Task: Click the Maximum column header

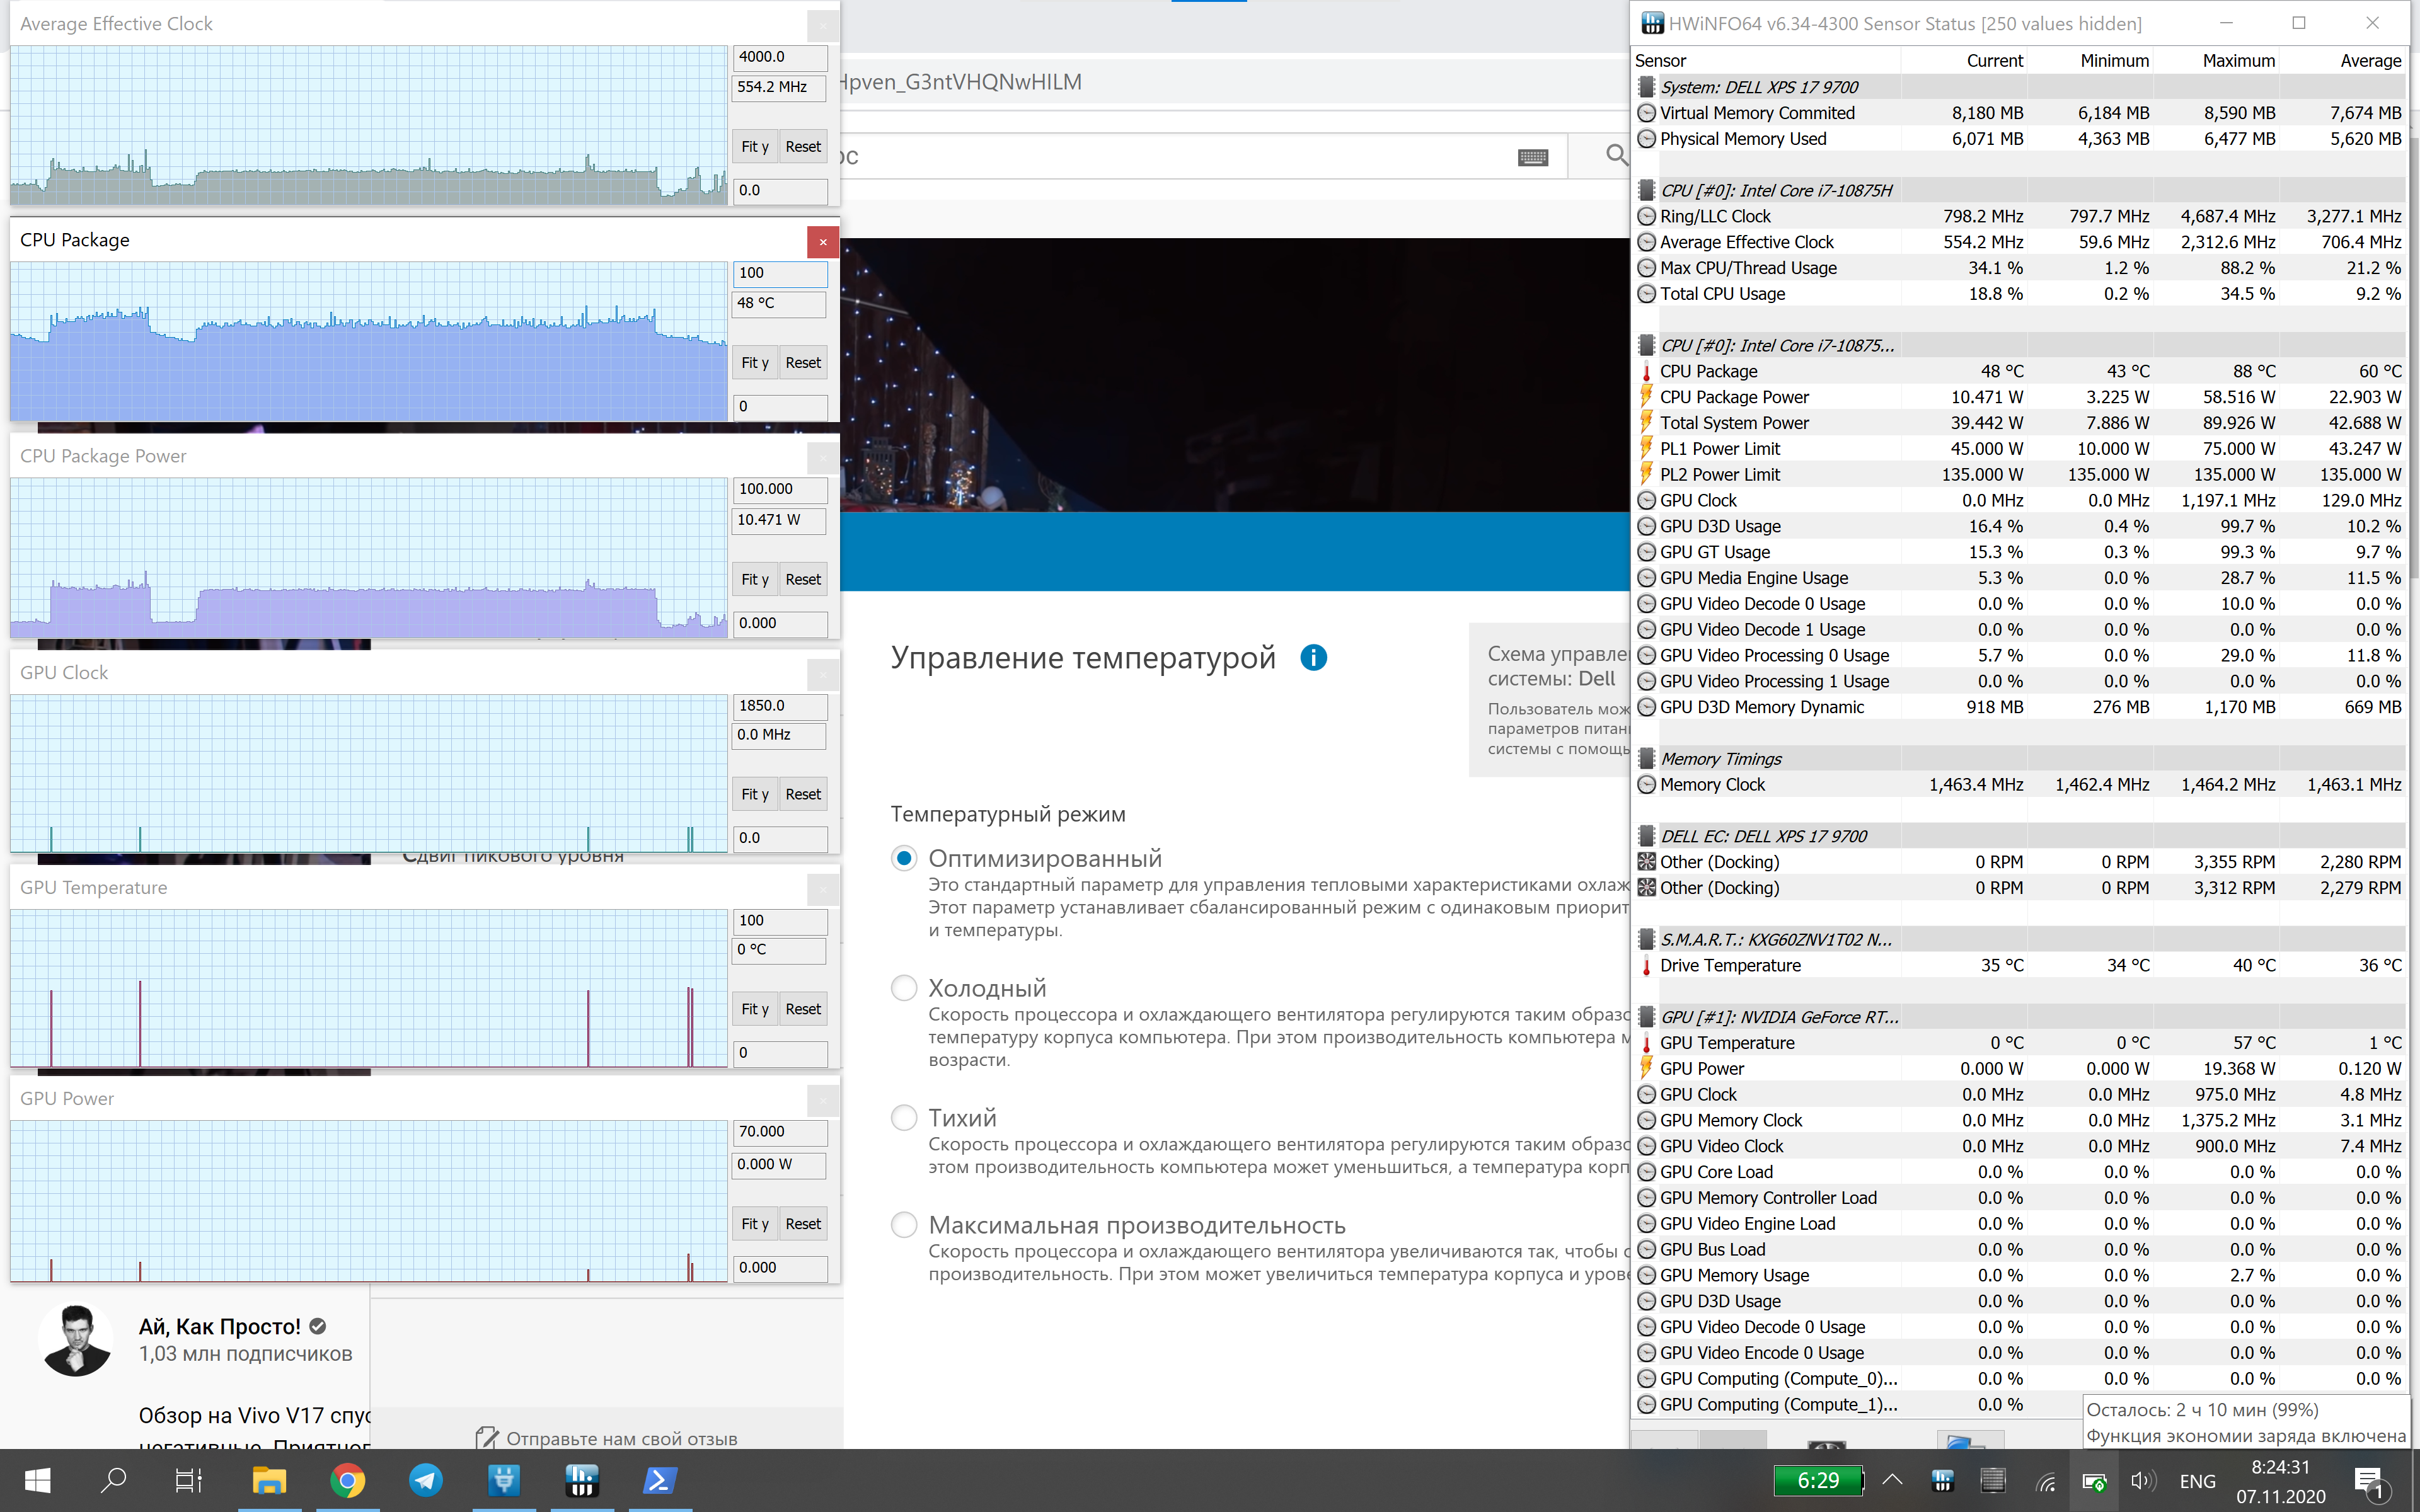Action: click(x=2238, y=61)
